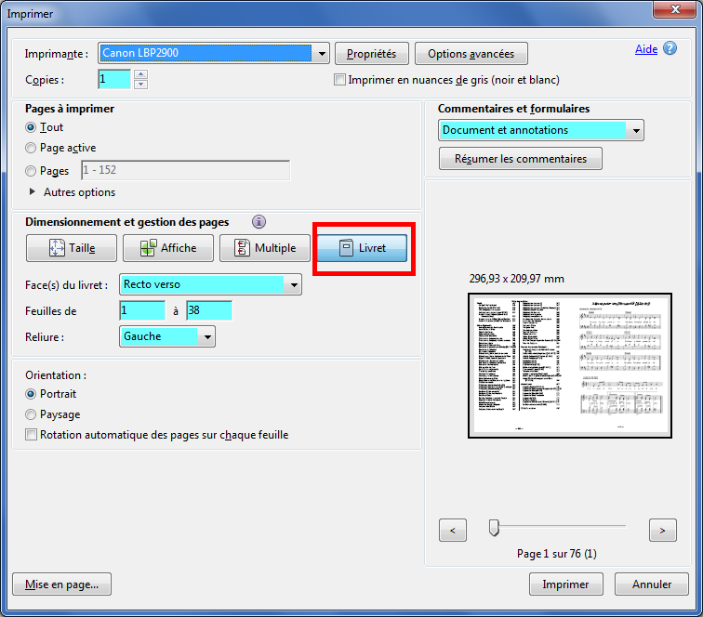This screenshot has width=703, height=617.
Task: Click the blue Help question mark icon
Action: (670, 48)
